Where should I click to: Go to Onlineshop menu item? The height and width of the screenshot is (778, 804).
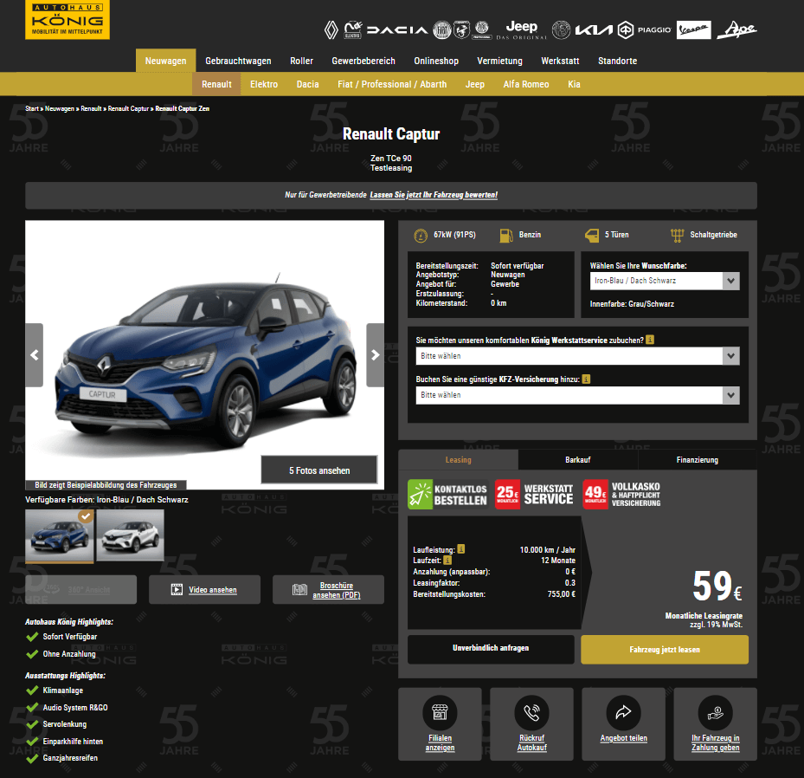tap(436, 61)
